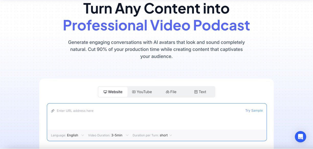Switch to the YouTube tab
Image resolution: width=313 pixels, height=149 pixels.
pyautogui.click(x=142, y=92)
